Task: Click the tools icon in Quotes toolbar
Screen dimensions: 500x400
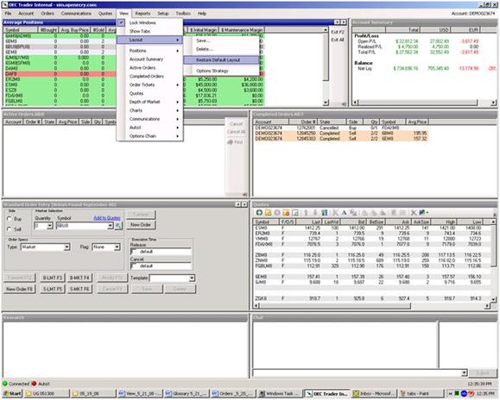Action: pyautogui.click(x=414, y=213)
